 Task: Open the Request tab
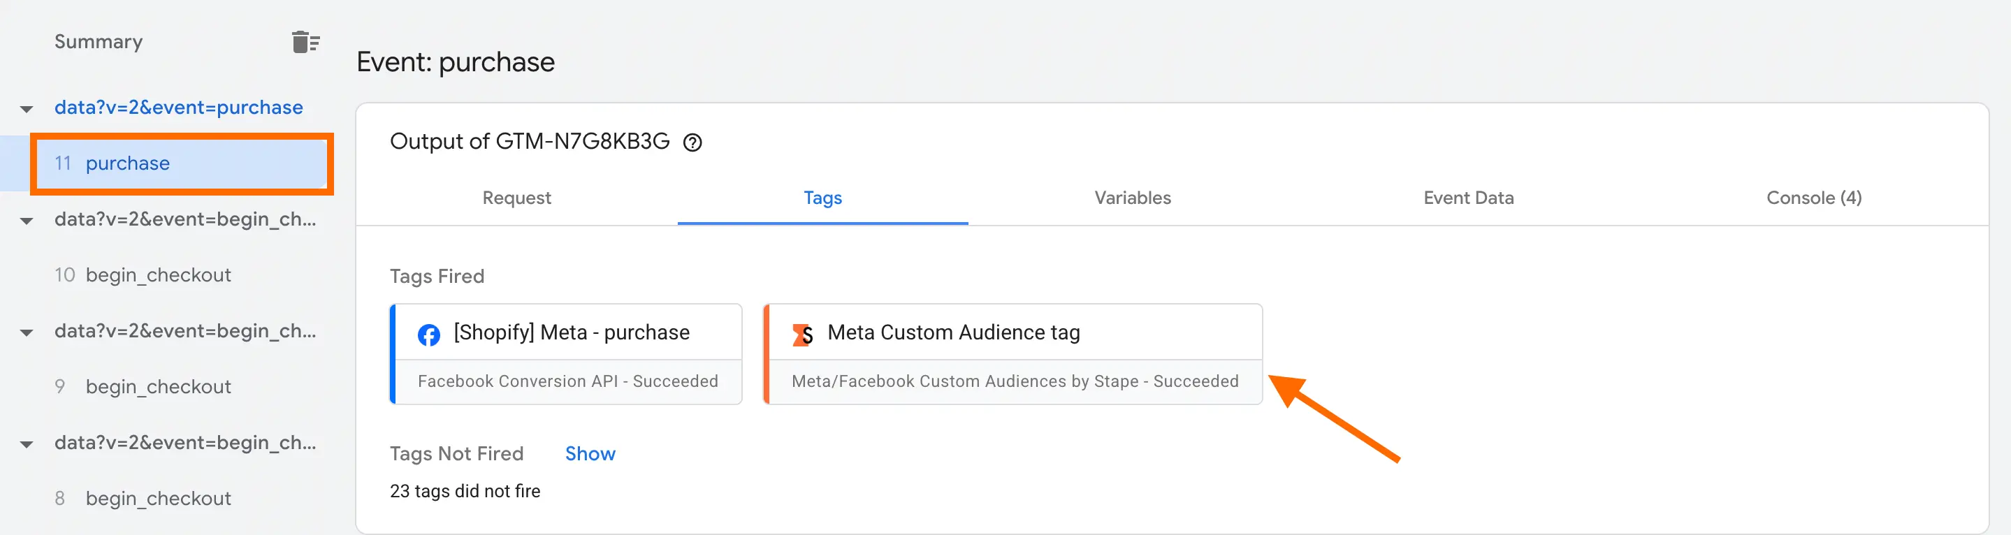pyautogui.click(x=516, y=198)
